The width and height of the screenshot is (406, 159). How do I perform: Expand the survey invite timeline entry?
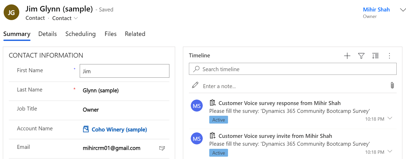pyautogui.click(x=390, y=151)
